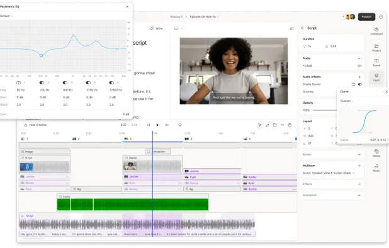
Task: Toggle the layout panel icon above the video
Action: (x=291, y=29)
